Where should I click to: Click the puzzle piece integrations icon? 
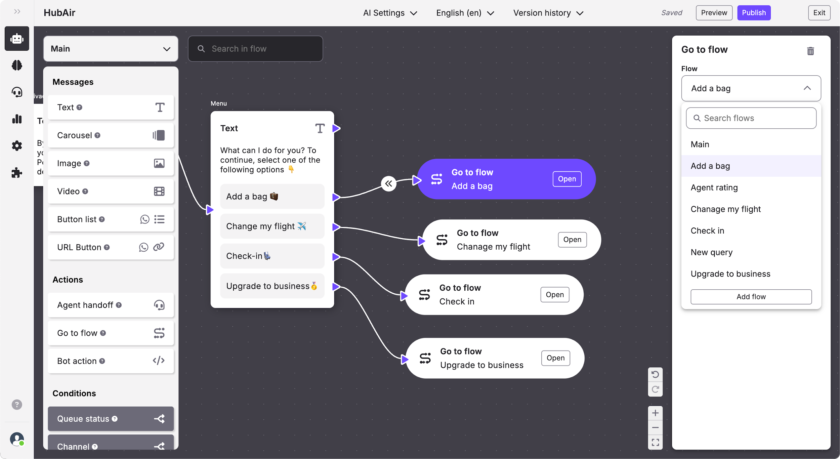17,173
